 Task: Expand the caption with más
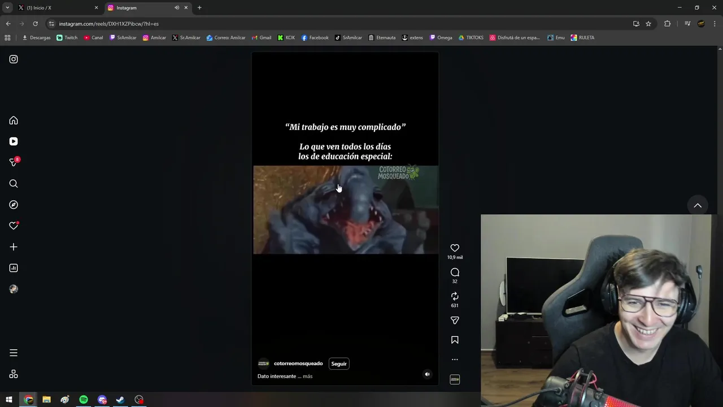pos(307,376)
